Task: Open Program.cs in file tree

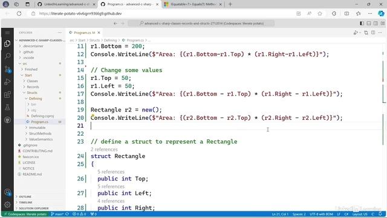Action: point(39,122)
